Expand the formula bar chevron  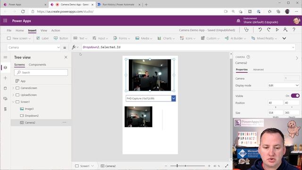point(293,47)
